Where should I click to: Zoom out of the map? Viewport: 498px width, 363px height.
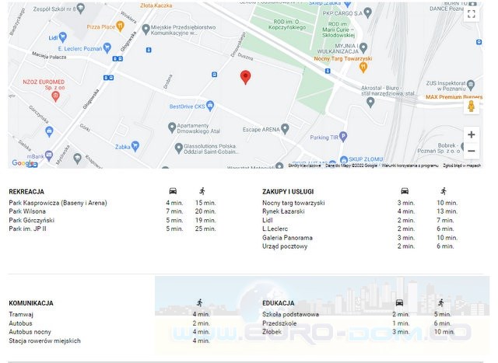(x=472, y=152)
